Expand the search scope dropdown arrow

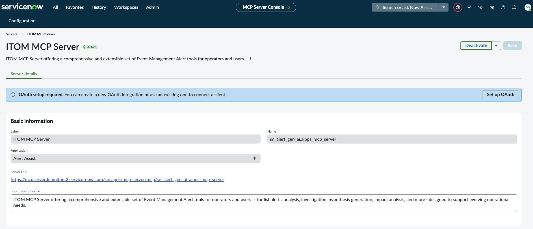[x=444, y=7]
